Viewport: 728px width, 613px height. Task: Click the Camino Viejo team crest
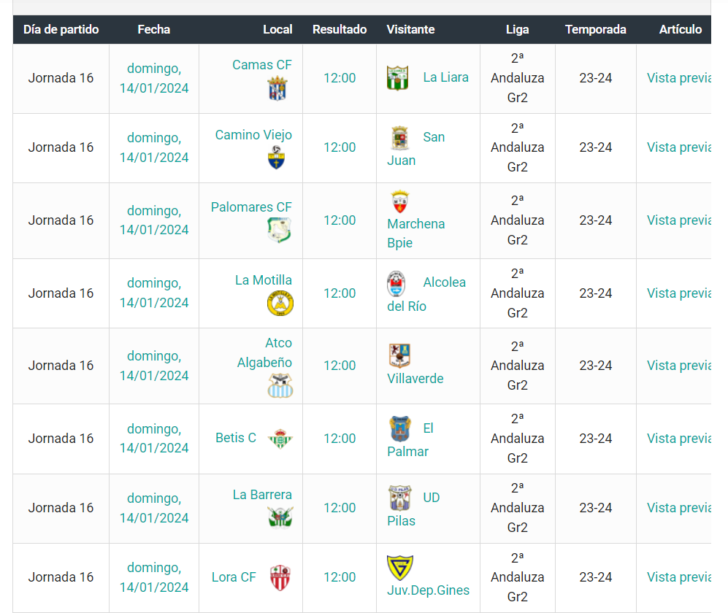tap(277, 158)
